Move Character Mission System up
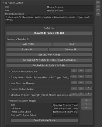Screen dimensions: 102x127 (x=89, y=71)
